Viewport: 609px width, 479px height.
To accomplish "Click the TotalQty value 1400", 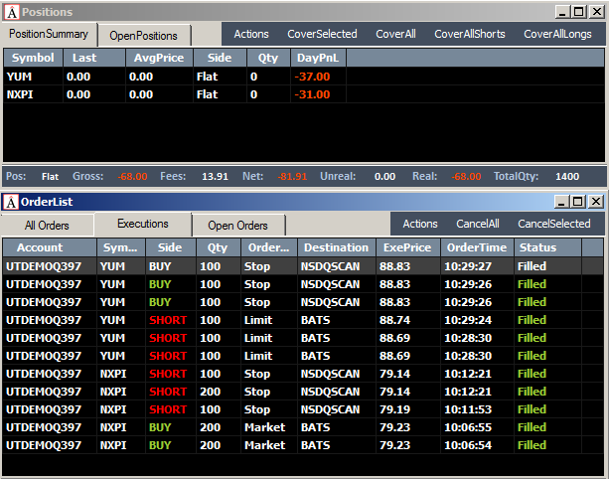I will pos(567,177).
